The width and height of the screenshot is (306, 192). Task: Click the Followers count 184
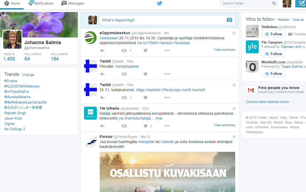click(x=55, y=59)
